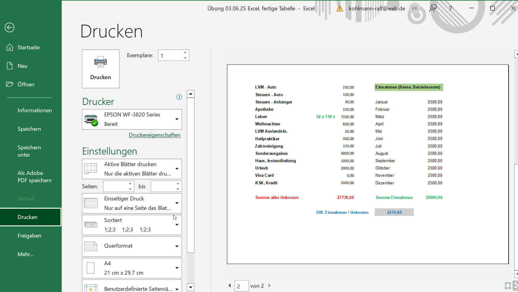Click the current page number field
Screen dimensions: 518x292
tap(241, 286)
